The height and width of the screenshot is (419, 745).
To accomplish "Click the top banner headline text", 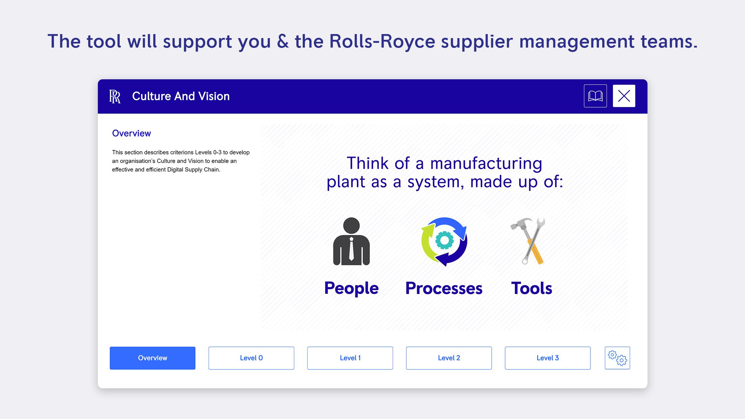I will (x=373, y=41).
